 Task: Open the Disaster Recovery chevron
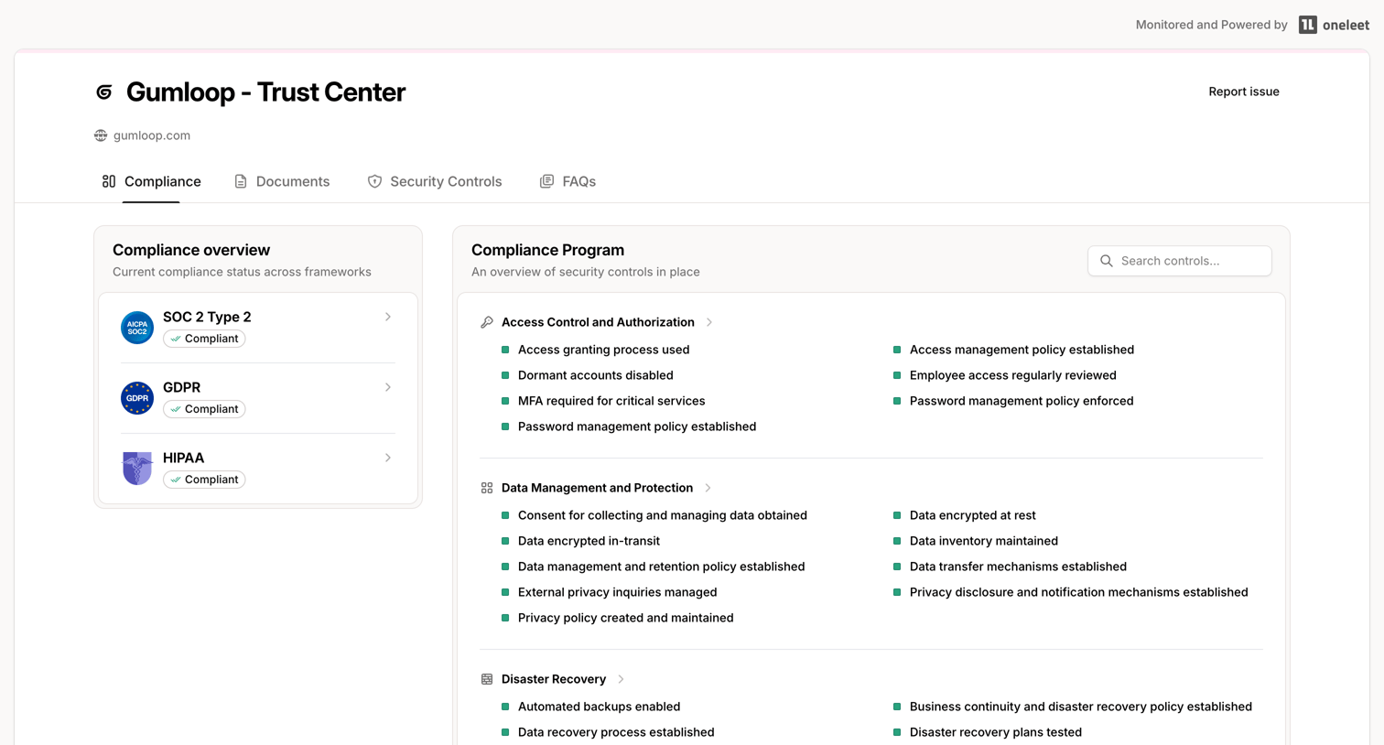click(x=621, y=679)
